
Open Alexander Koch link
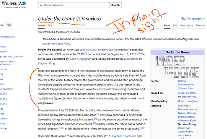click(x=187, y=121)
